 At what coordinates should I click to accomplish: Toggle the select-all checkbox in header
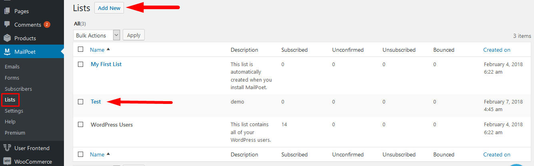coord(81,49)
